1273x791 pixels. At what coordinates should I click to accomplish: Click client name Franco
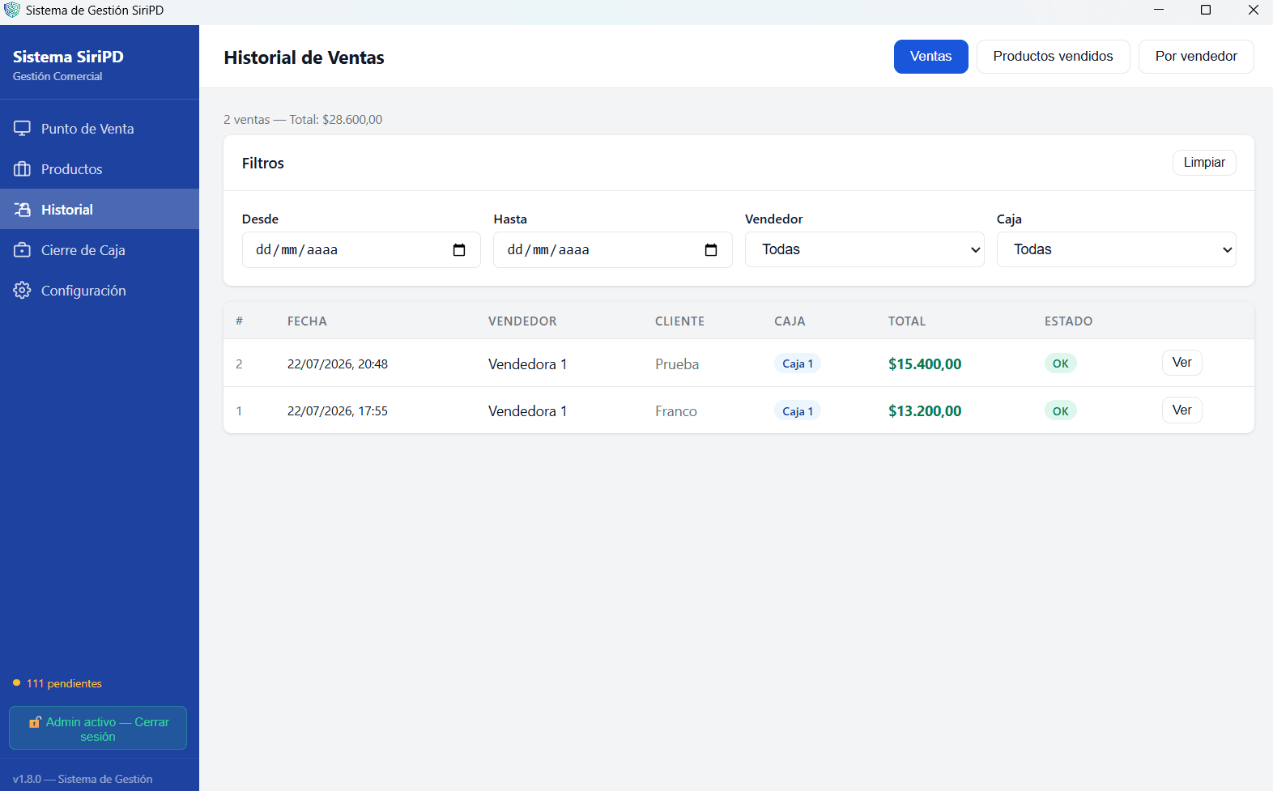676,411
